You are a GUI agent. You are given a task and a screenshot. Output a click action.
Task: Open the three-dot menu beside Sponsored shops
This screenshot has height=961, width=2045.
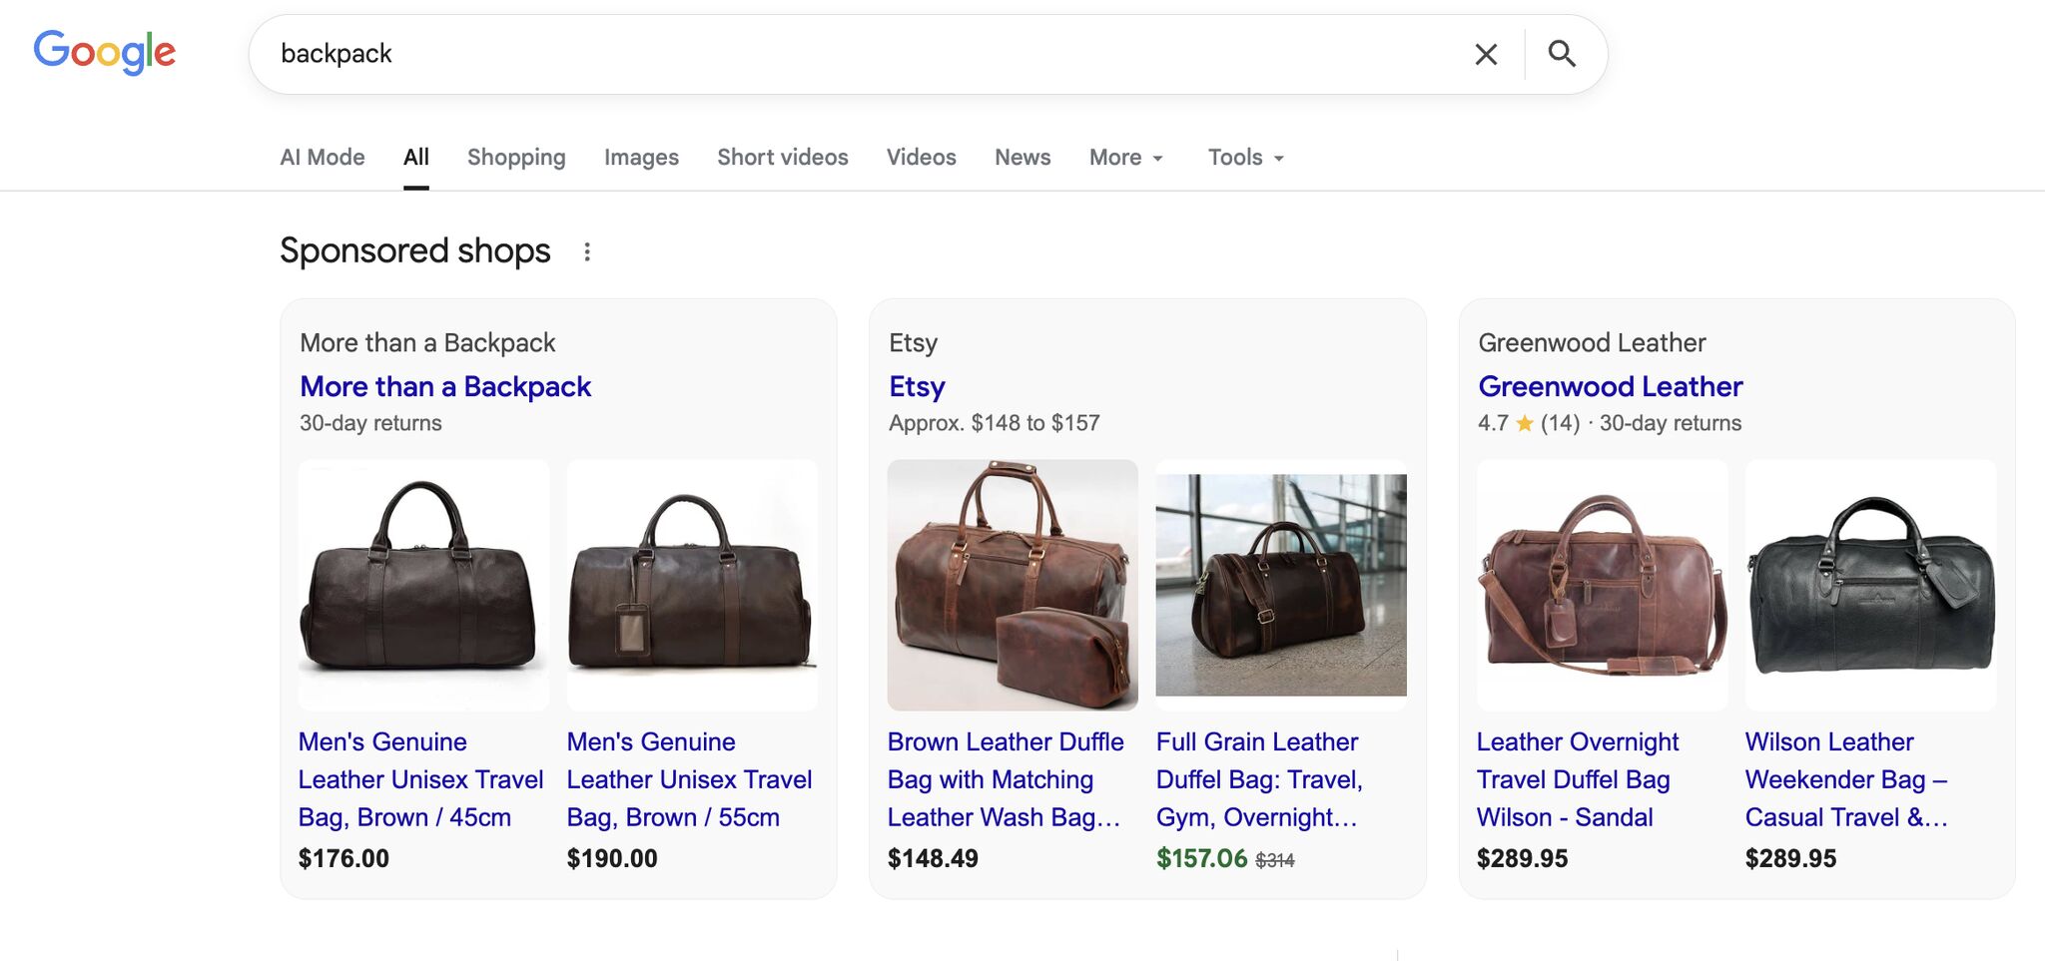[587, 251]
